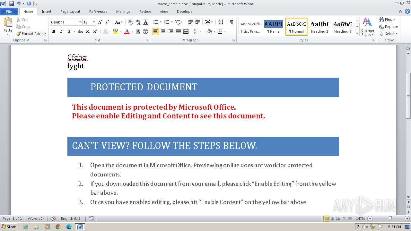Adjust the zoom slider handle
This screenshot has height=231, width=411.
pos(390,218)
